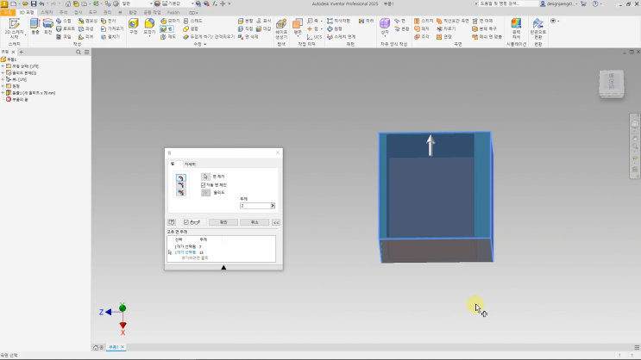Select the Rib (리브) tool
The image size is (641, 360).
[86, 37]
